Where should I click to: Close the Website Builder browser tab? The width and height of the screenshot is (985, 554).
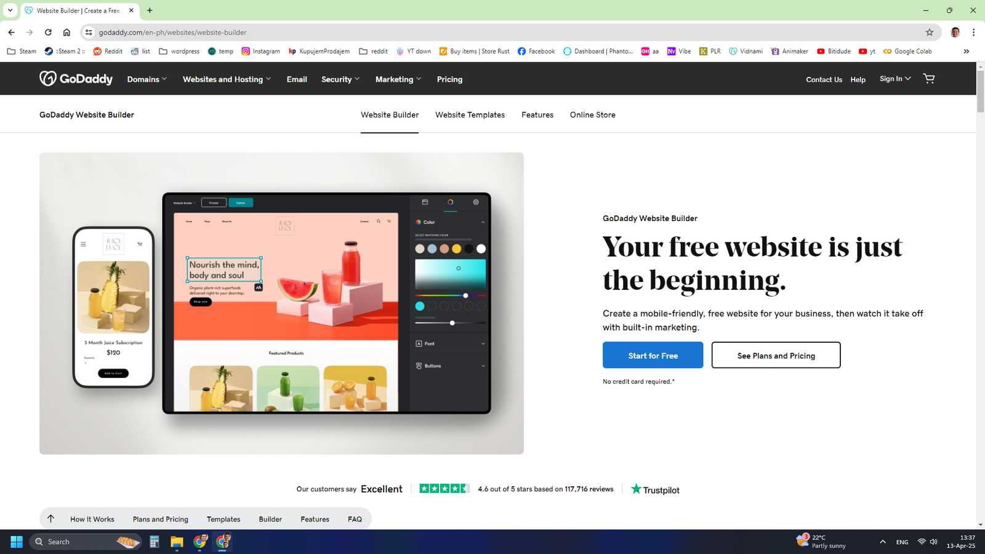click(131, 10)
